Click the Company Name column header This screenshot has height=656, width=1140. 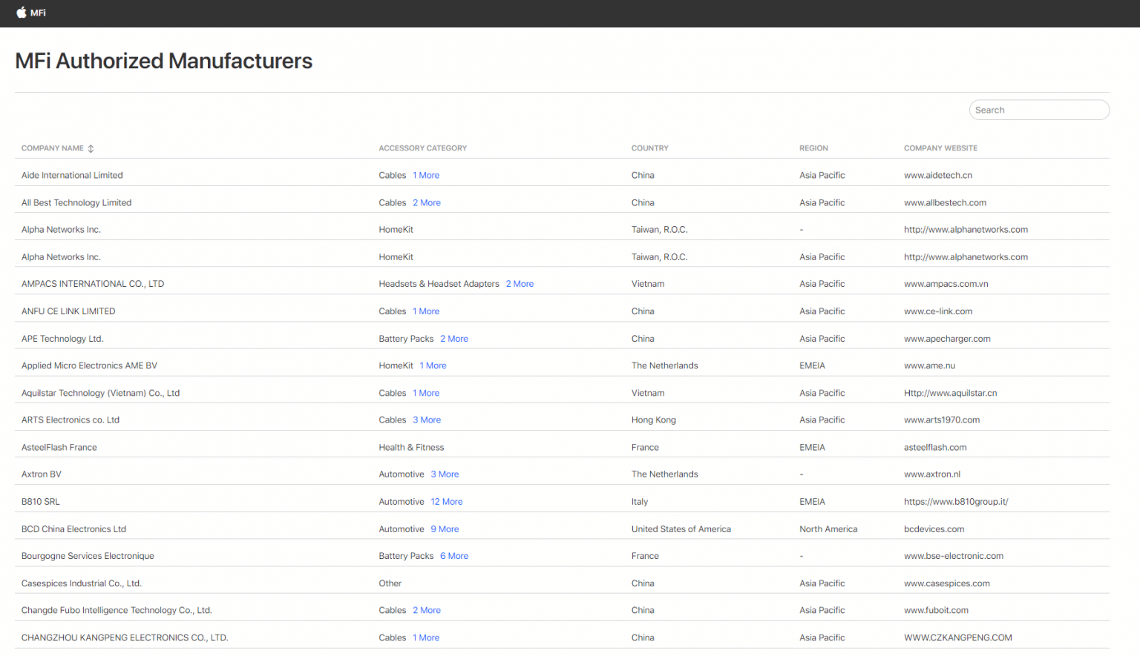pyautogui.click(x=53, y=148)
